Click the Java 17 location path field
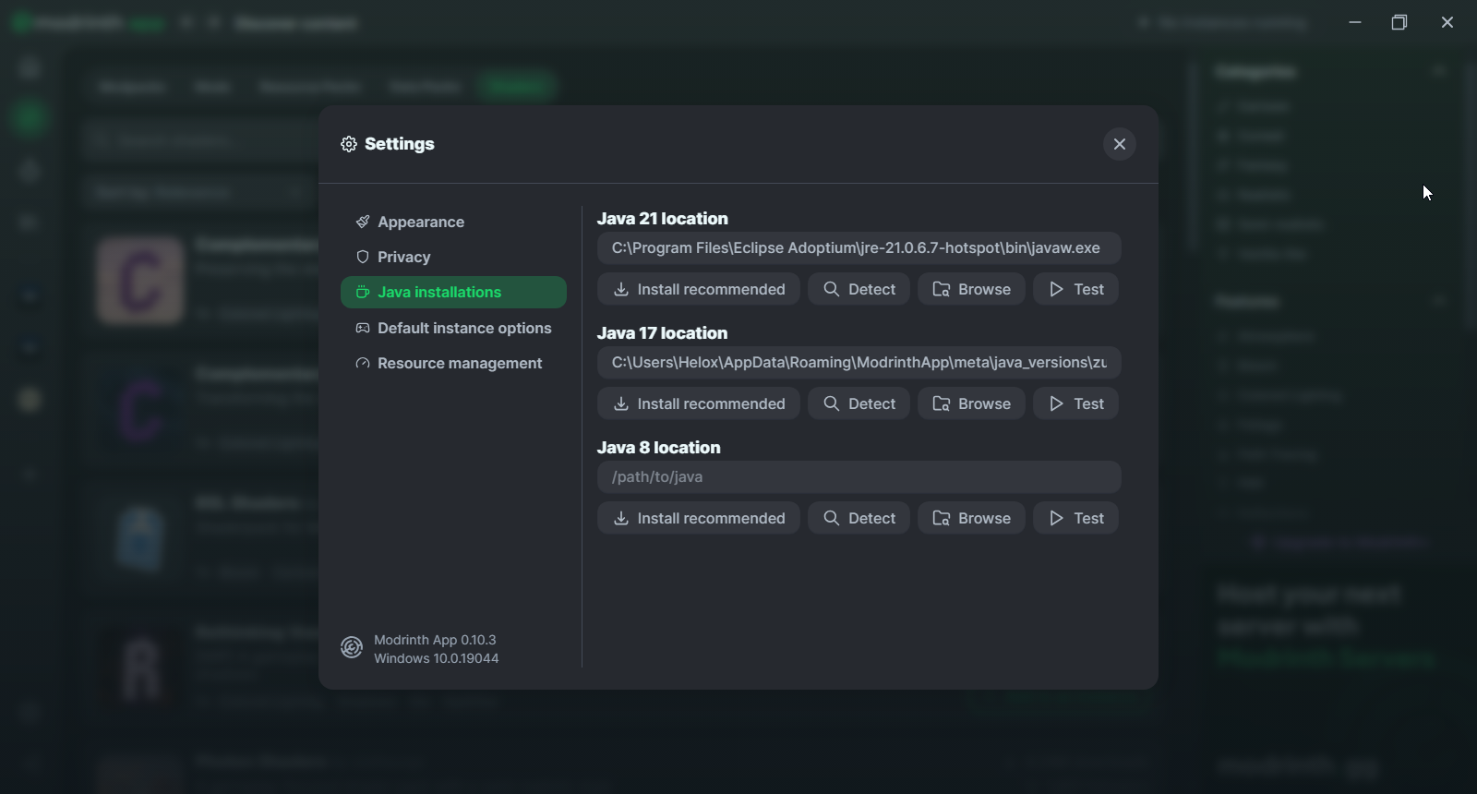The height and width of the screenshot is (794, 1477). [x=859, y=362]
